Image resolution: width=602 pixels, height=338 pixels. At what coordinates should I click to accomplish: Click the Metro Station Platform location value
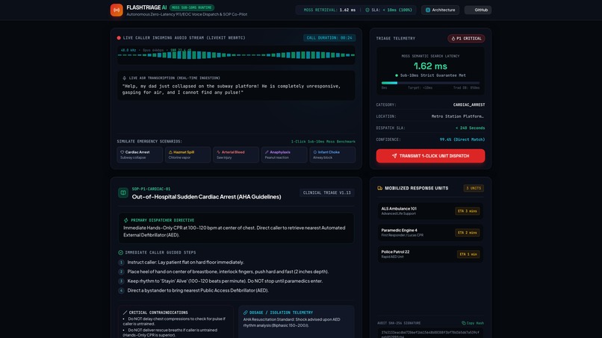458,116
